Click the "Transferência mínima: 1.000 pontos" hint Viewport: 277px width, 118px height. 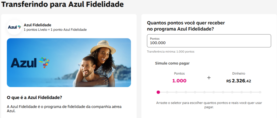point(170,51)
